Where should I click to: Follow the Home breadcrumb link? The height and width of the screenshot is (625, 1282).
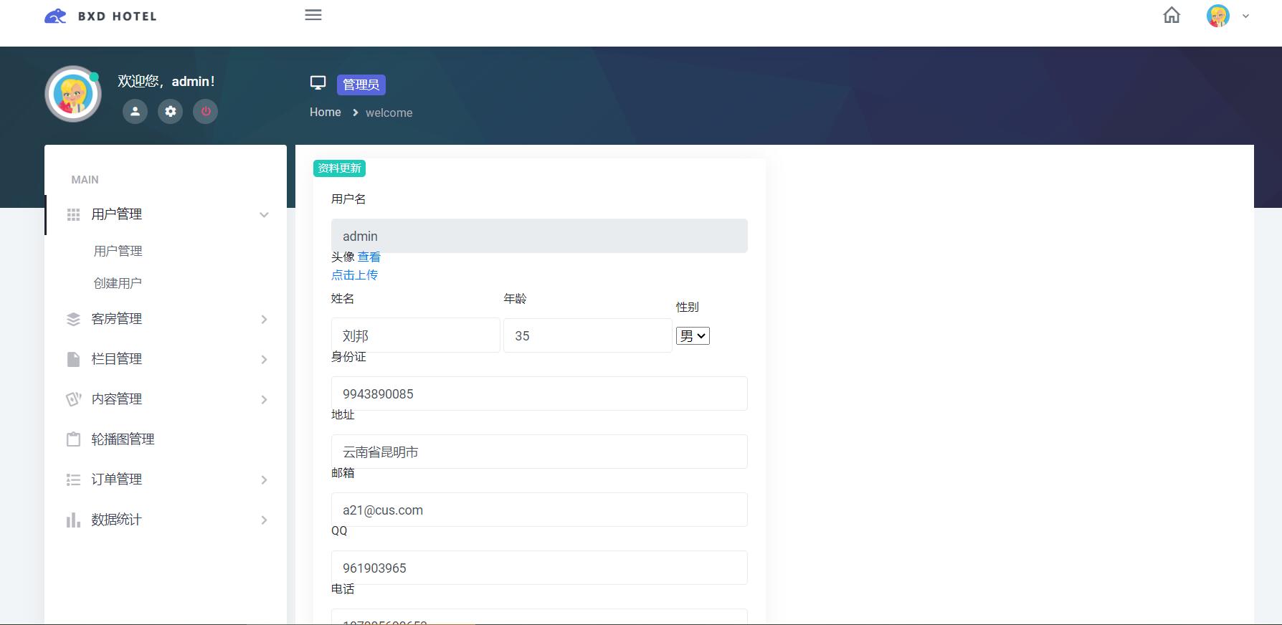326,112
